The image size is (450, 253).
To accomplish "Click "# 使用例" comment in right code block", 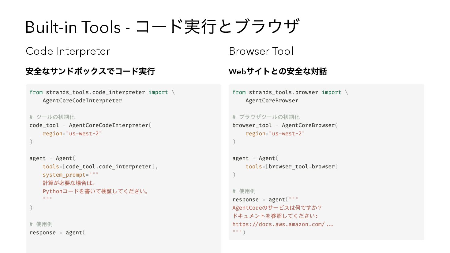I will pyautogui.click(x=244, y=191).
